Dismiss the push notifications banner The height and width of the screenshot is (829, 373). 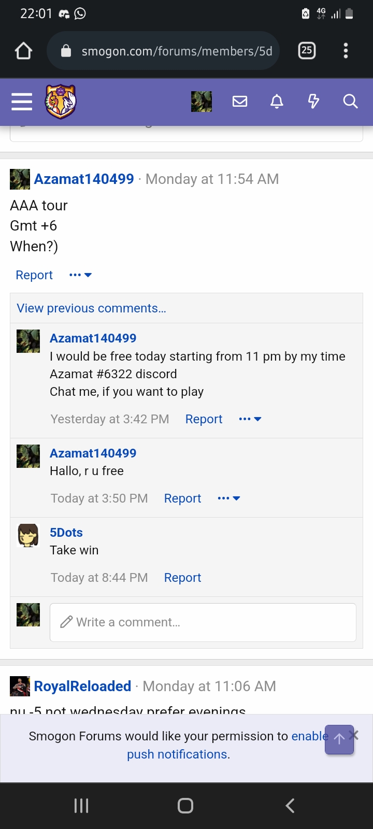coord(354,735)
